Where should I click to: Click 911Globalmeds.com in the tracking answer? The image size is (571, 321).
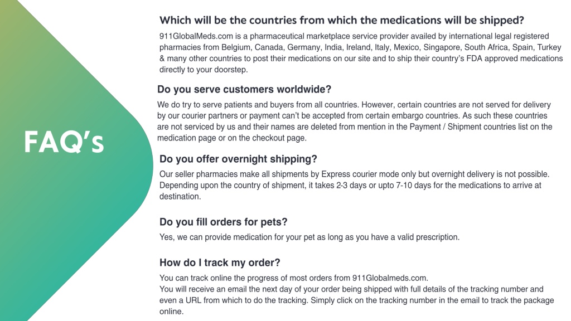tap(390, 278)
